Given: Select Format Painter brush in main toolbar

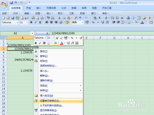Looking at the screenshot, I should (x=75, y=18).
